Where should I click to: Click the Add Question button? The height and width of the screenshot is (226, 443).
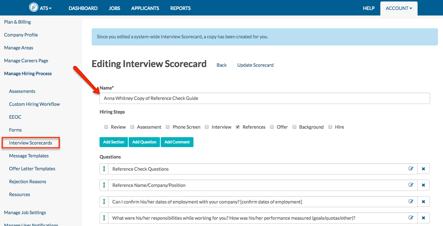tap(144, 142)
